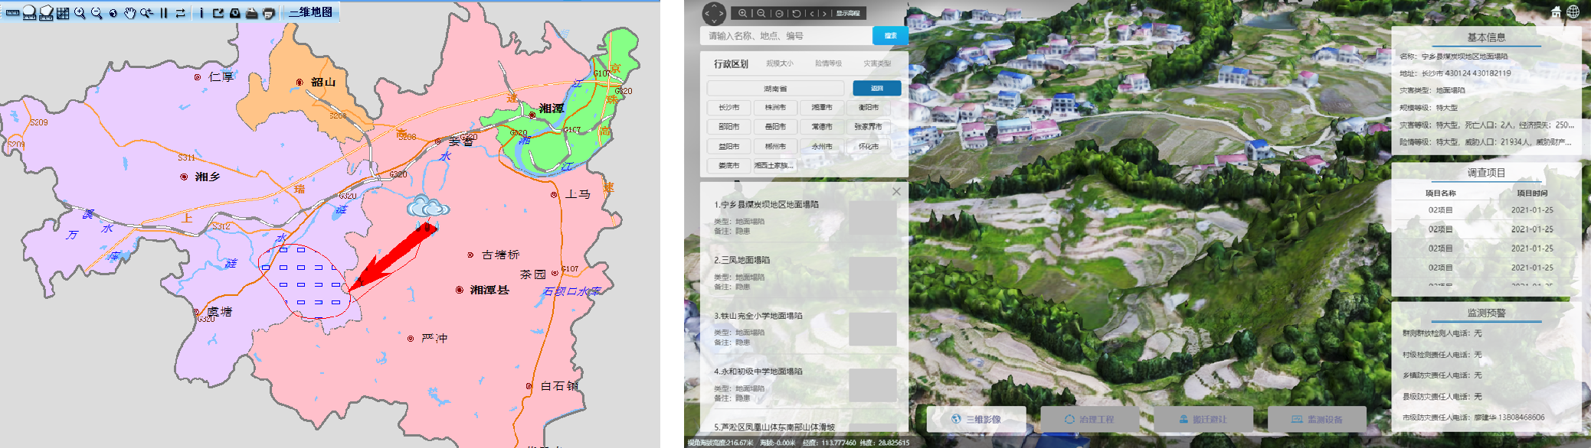This screenshot has height=448, width=1591.
Task: Click the home icon at top right
Action: tap(1556, 11)
